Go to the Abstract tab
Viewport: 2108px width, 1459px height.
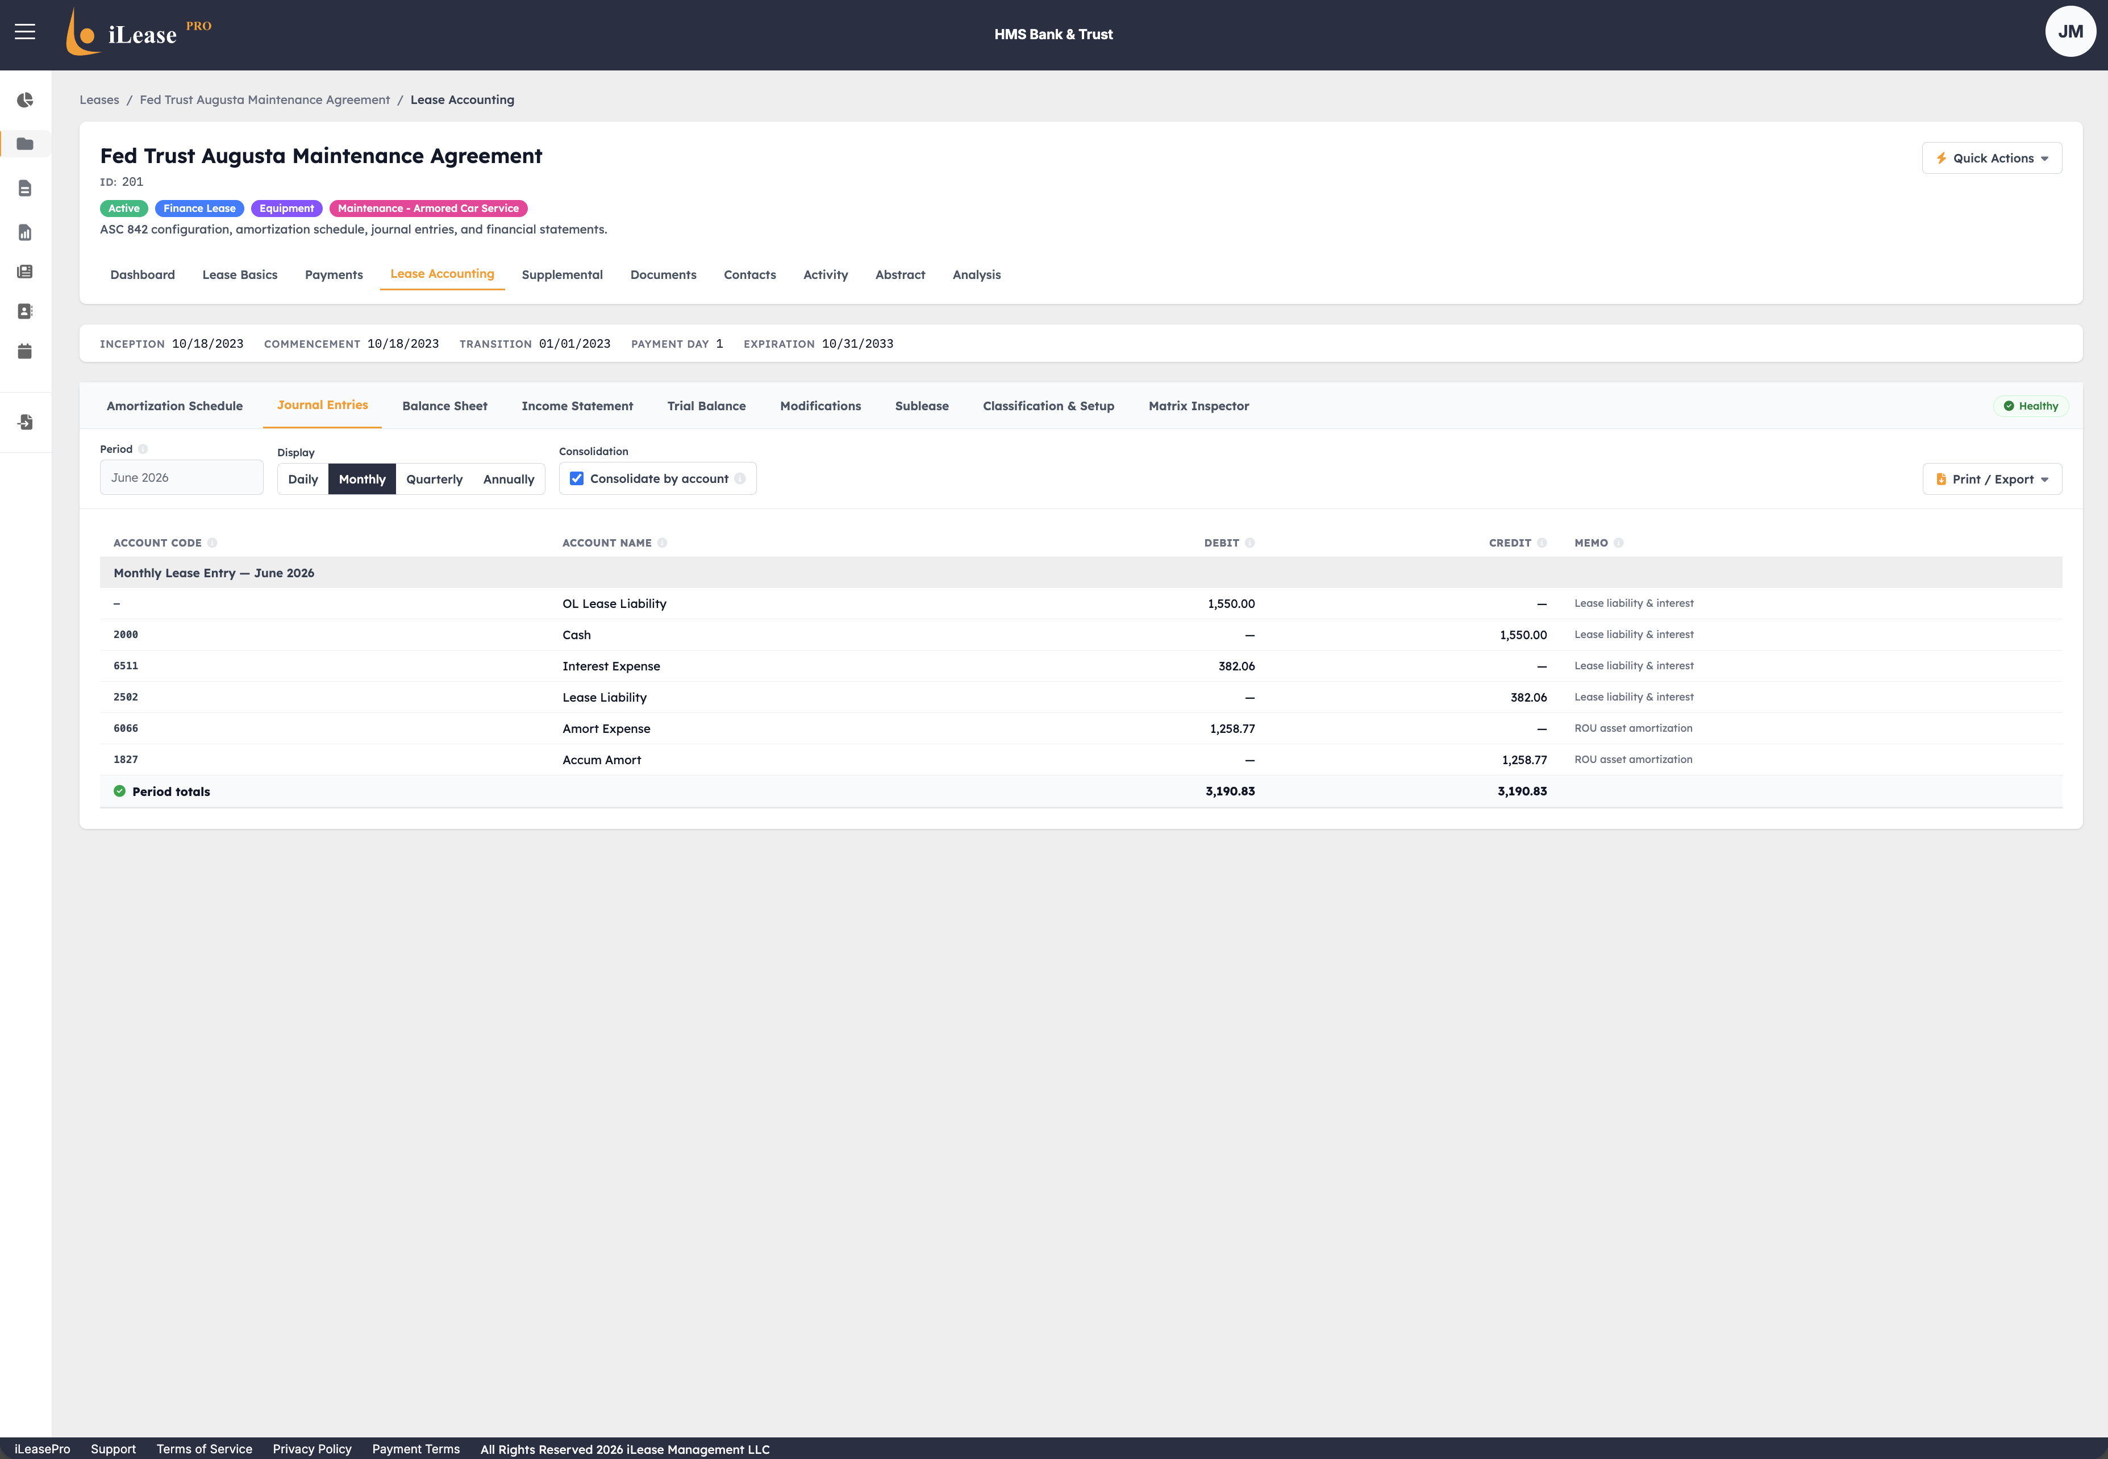pyautogui.click(x=901, y=275)
